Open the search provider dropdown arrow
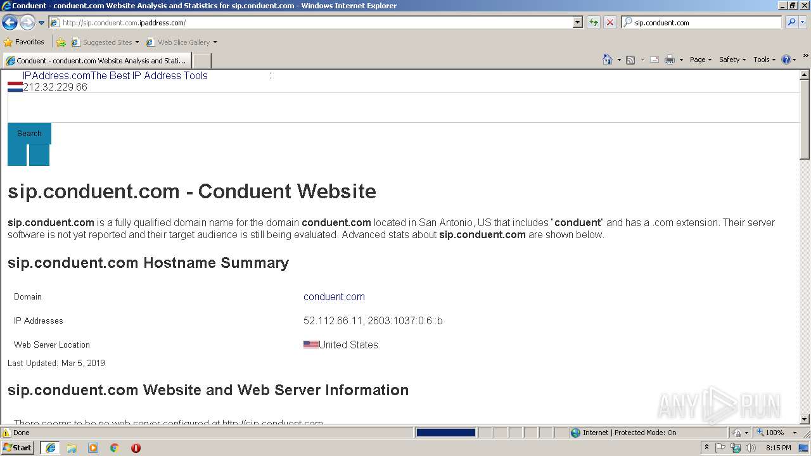 [803, 22]
